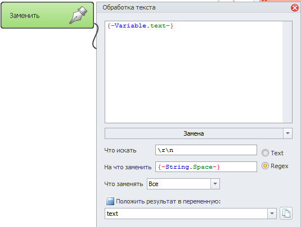Focus the Что искать input field
Viewport: 301px width, 227px height.
pyautogui.click(x=206, y=150)
